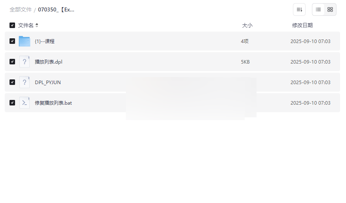
Task: Deselect the DPL_PYJUN file checkbox
Action: [12, 82]
